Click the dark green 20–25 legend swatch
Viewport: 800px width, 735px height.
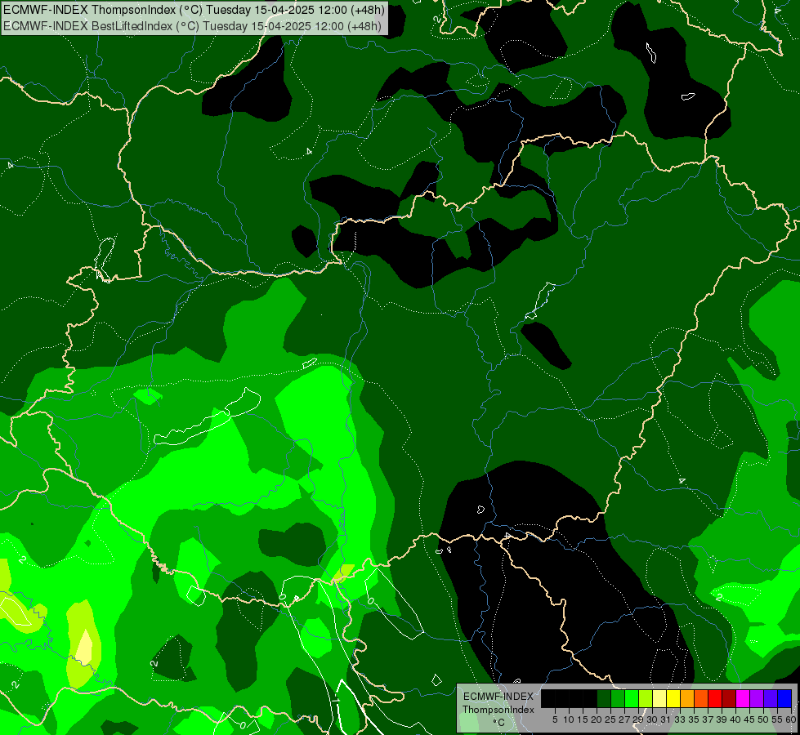[604, 698]
